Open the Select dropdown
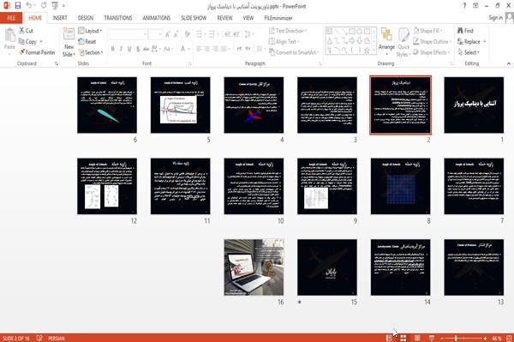Viewport: 514px width, 342px height. (469, 52)
